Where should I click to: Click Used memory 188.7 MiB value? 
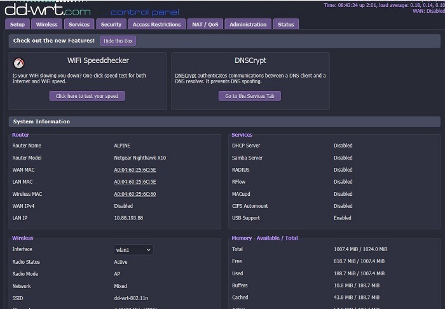(x=359, y=273)
